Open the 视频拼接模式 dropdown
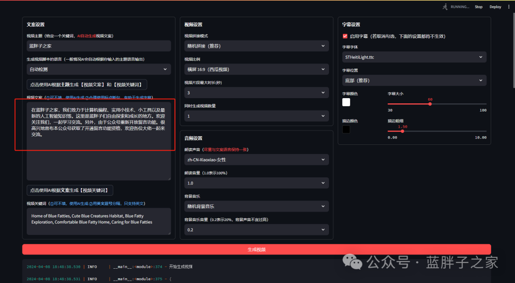The image size is (515, 283). click(x=256, y=46)
